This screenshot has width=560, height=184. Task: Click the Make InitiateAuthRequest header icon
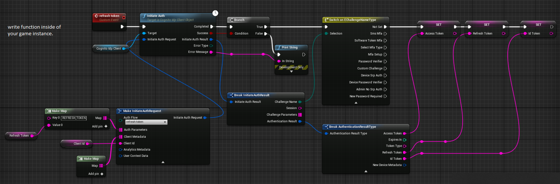point(120,111)
